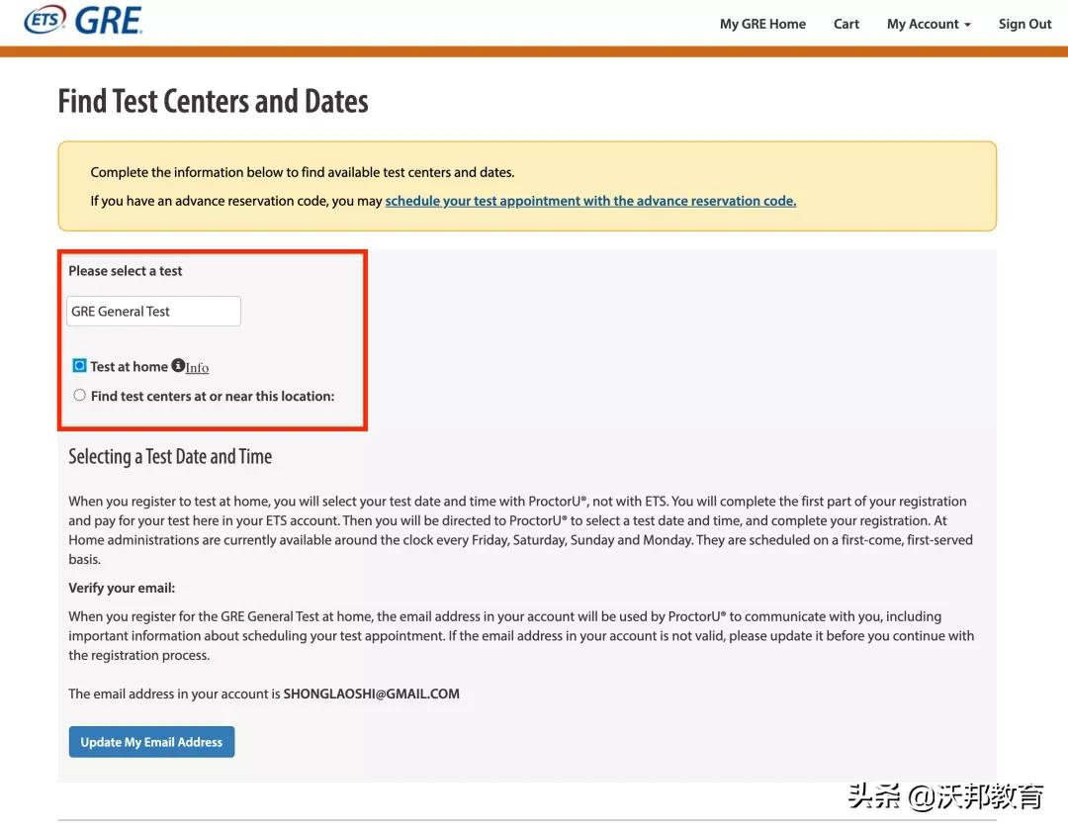Viewport: 1068px width, 834px height.
Task: Click the GRE logo in the header
Action: pyautogui.click(x=109, y=20)
